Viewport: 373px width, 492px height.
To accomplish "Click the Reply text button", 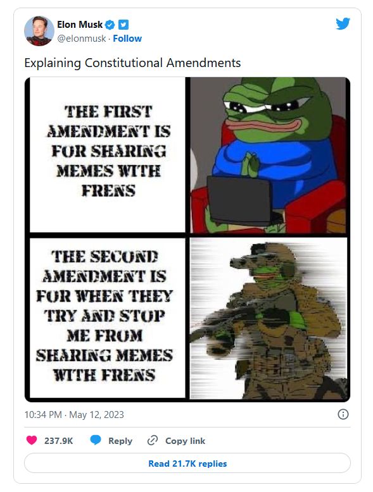I will coord(120,441).
